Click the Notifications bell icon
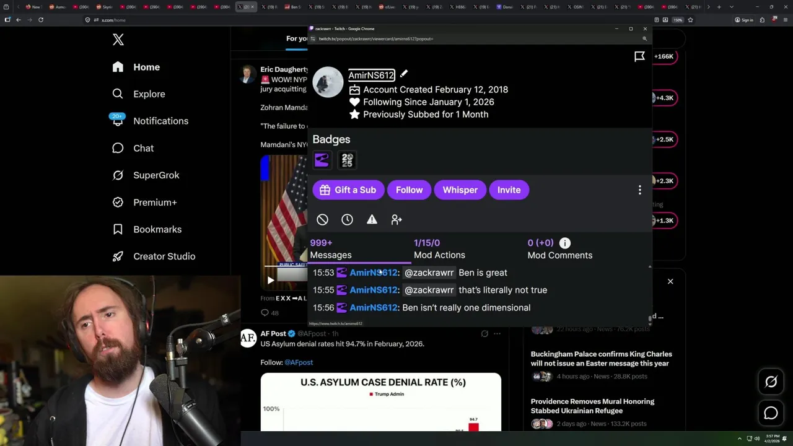The height and width of the screenshot is (446, 793). click(x=118, y=121)
